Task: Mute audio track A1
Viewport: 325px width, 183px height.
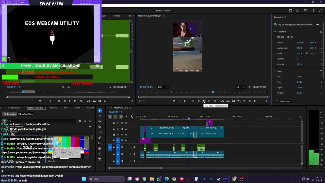Action: tap(126, 147)
